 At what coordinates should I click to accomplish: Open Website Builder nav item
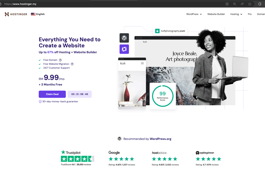(x=216, y=14)
